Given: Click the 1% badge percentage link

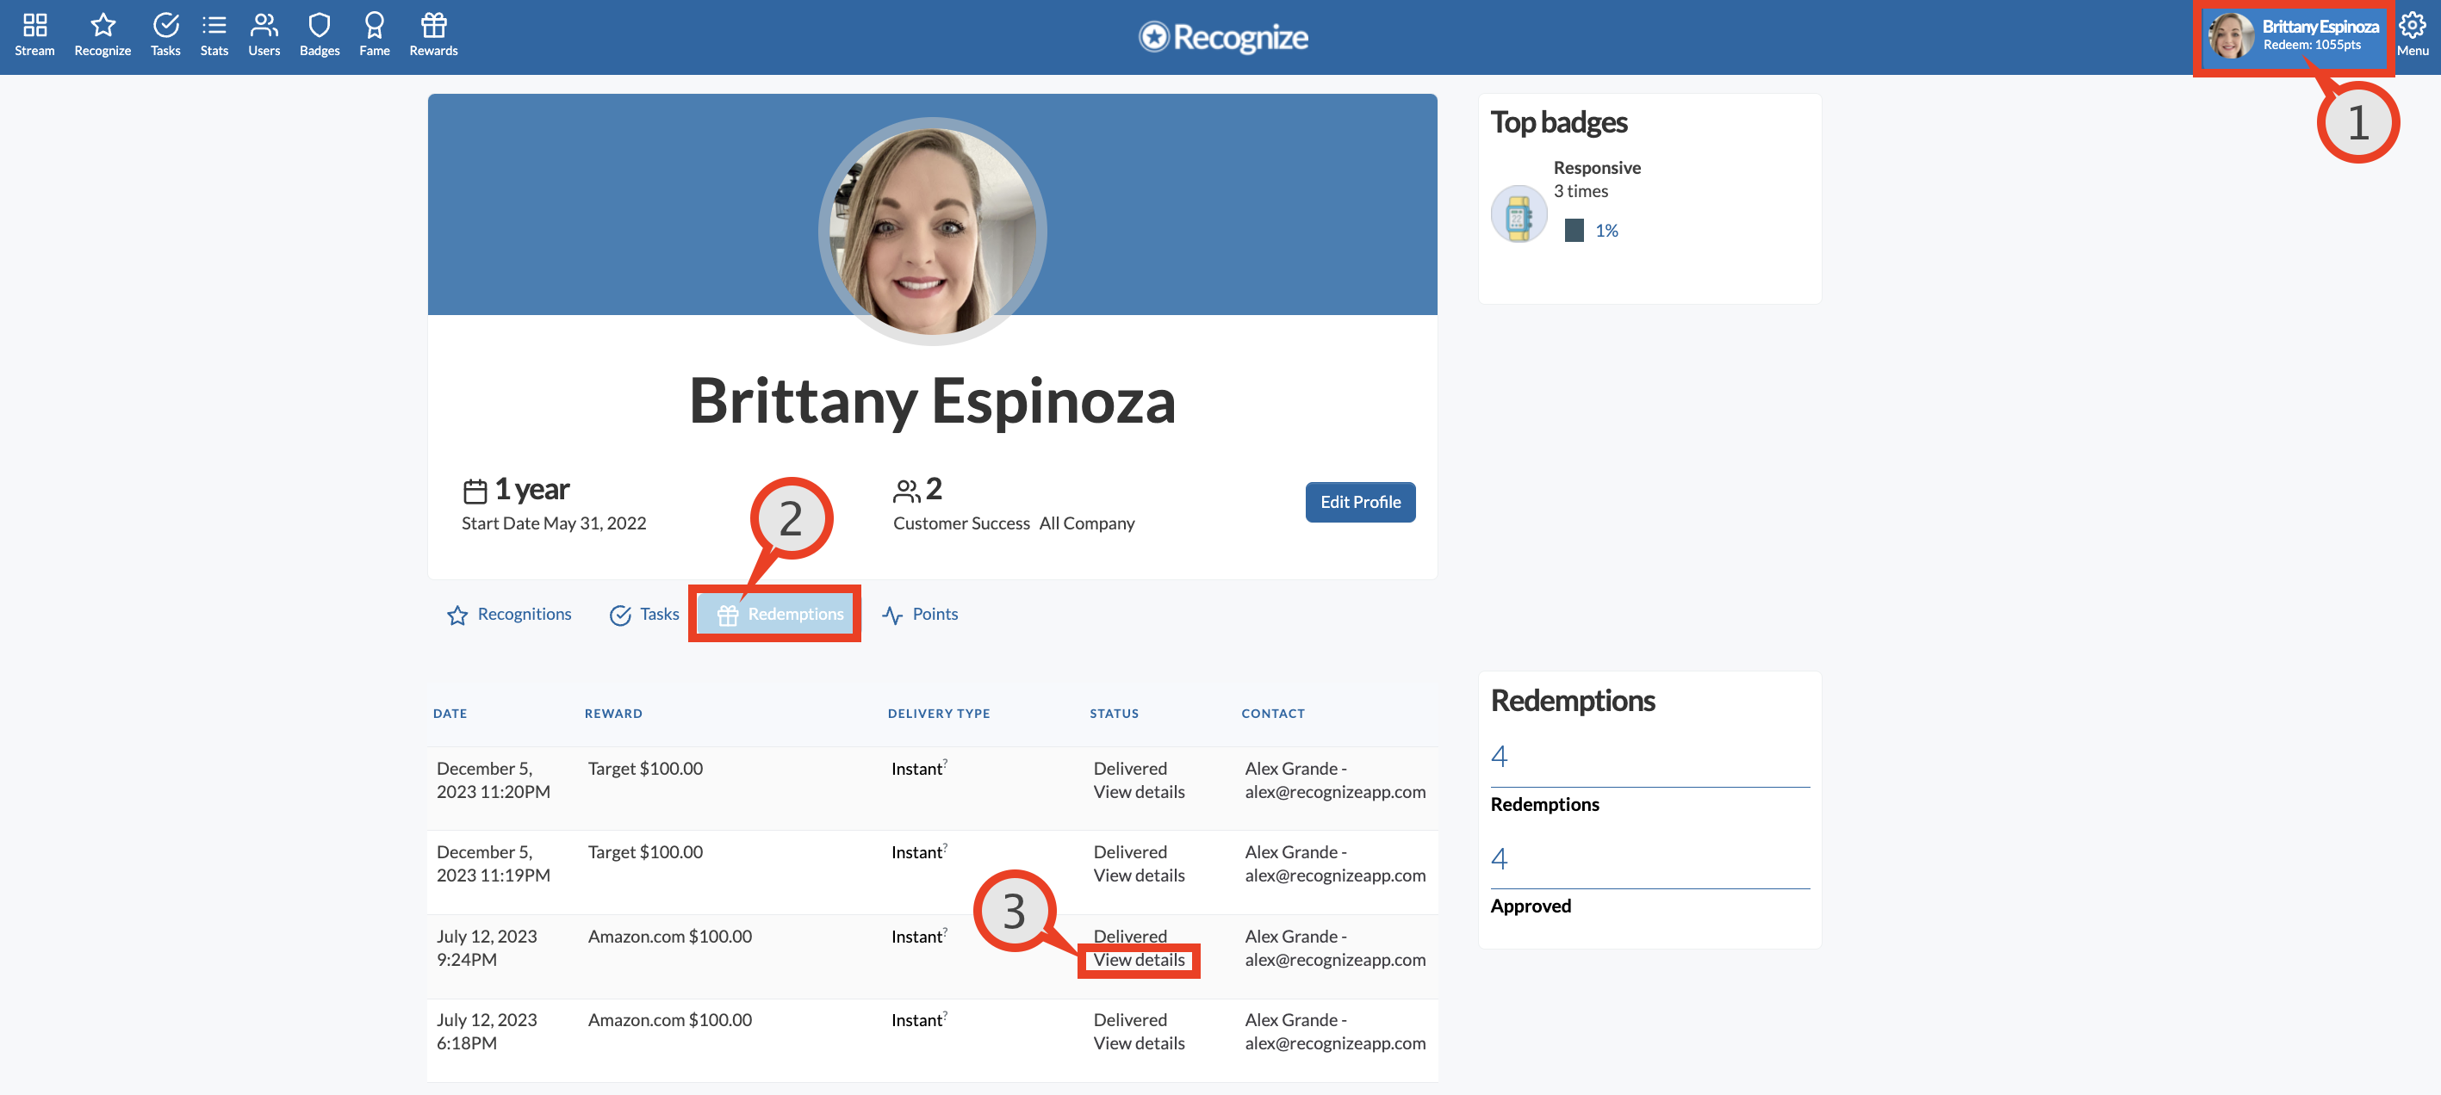Looking at the screenshot, I should [x=1606, y=230].
